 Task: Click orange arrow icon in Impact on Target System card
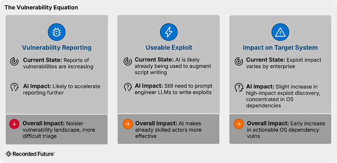click(239, 124)
